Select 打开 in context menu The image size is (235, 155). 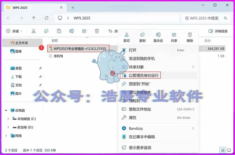pos(158,50)
